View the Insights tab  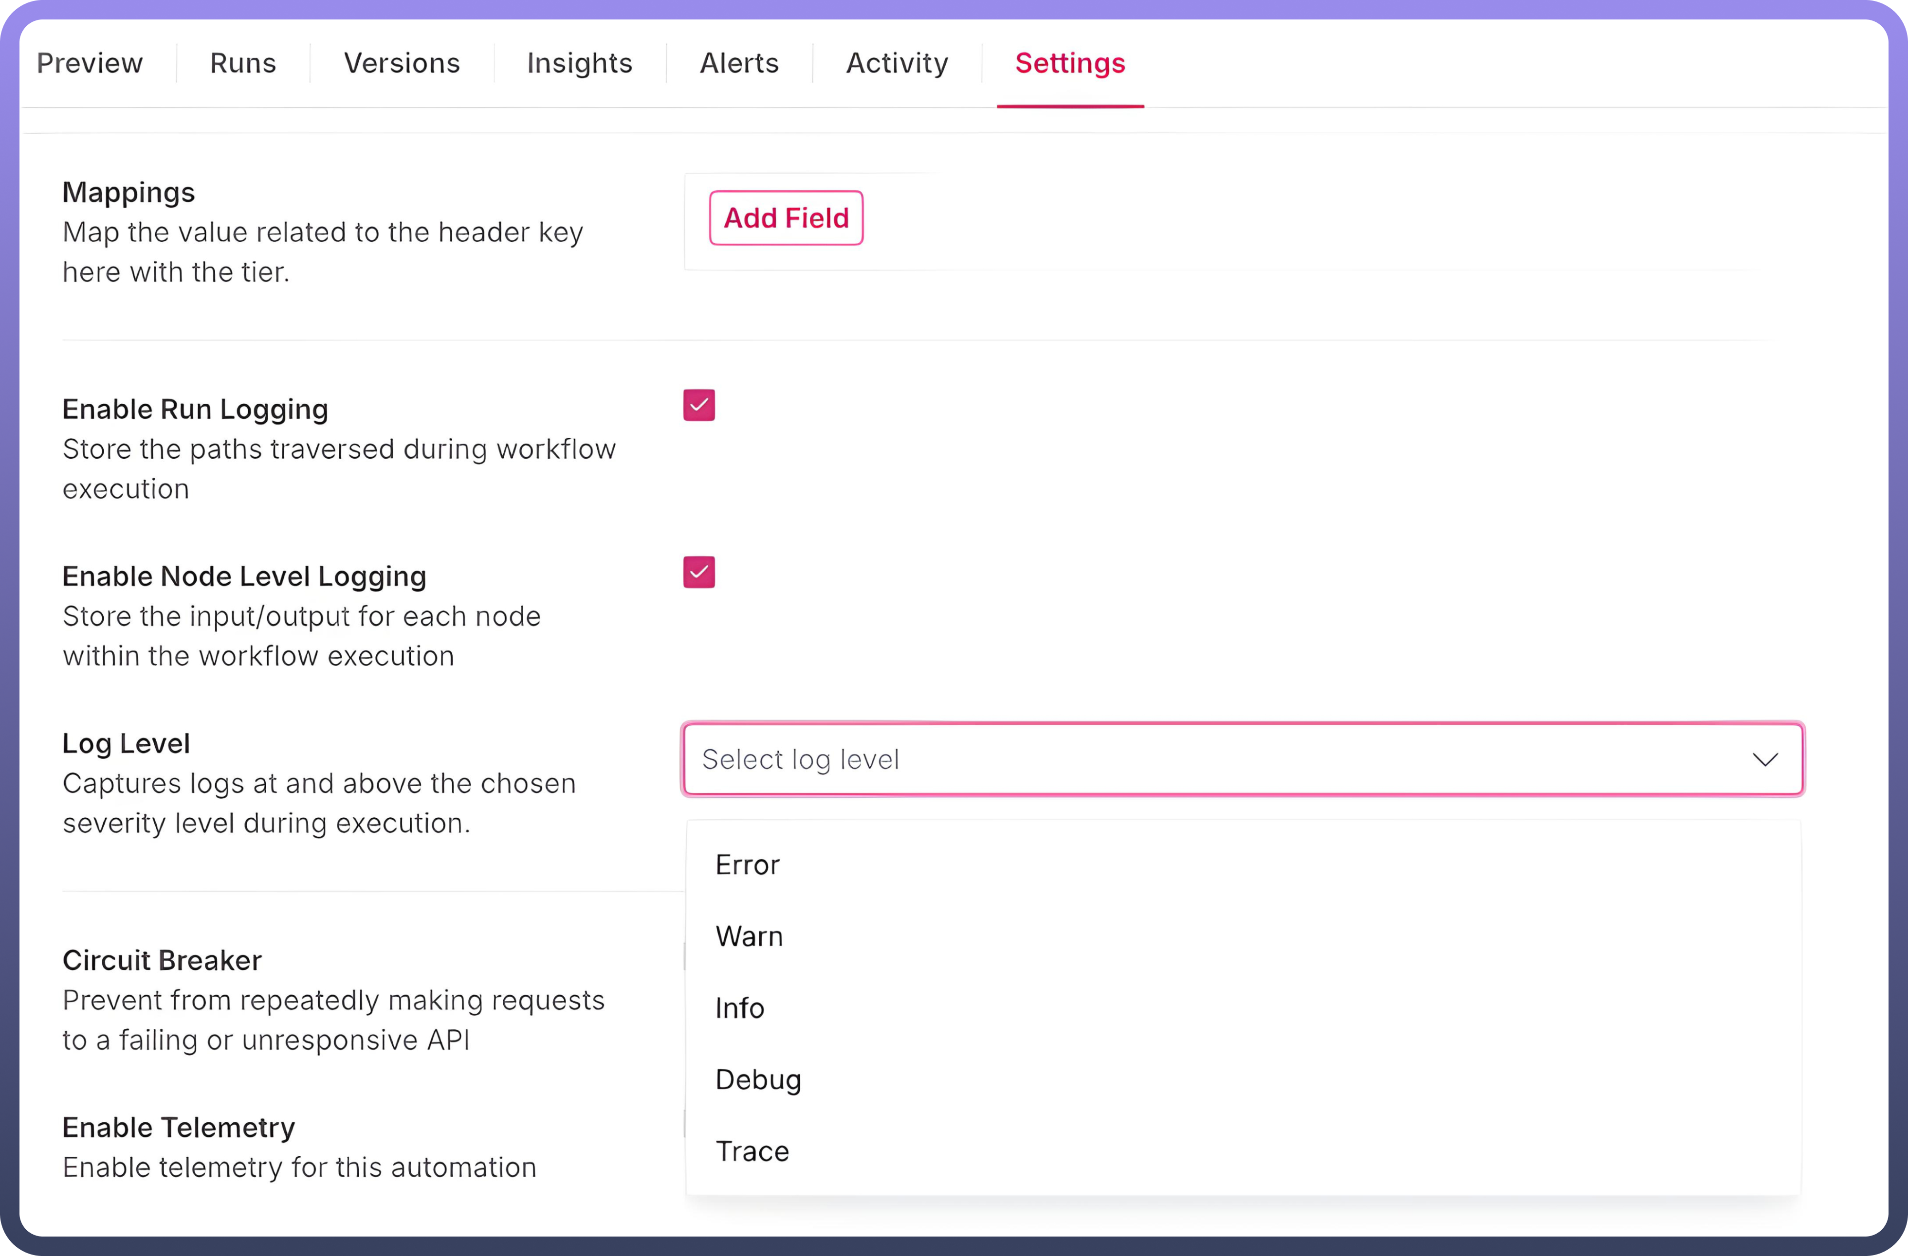[x=580, y=63]
